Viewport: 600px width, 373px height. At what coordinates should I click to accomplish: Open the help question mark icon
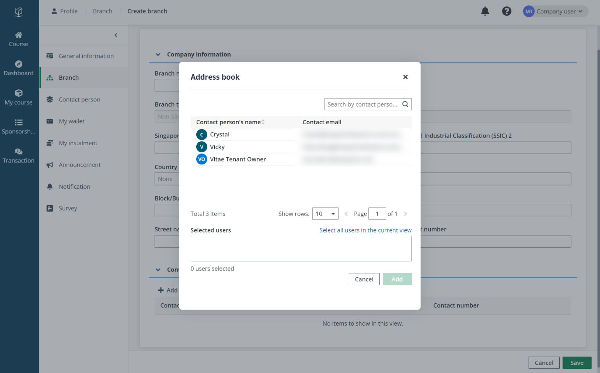(x=507, y=11)
